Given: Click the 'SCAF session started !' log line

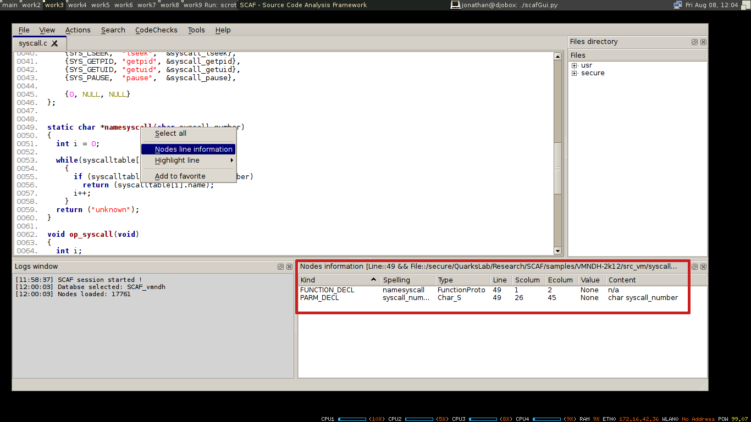Looking at the screenshot, I should pos(79,280).
